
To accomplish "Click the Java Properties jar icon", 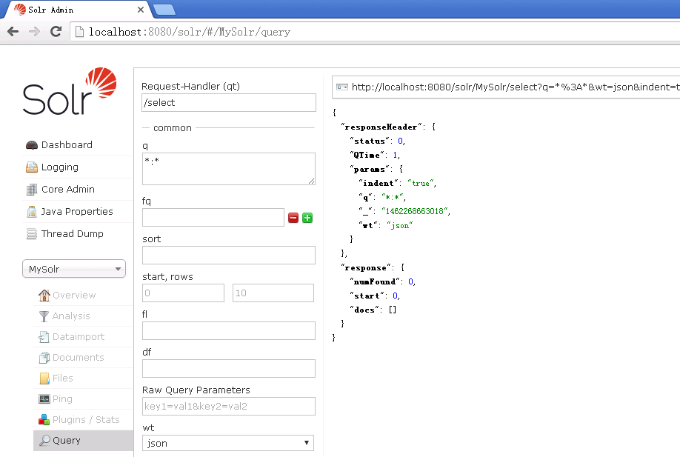I will point(32,212).
